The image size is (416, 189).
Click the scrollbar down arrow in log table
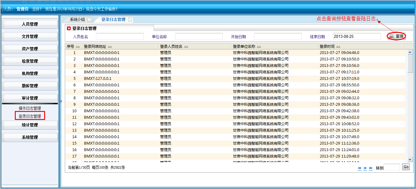410,159
